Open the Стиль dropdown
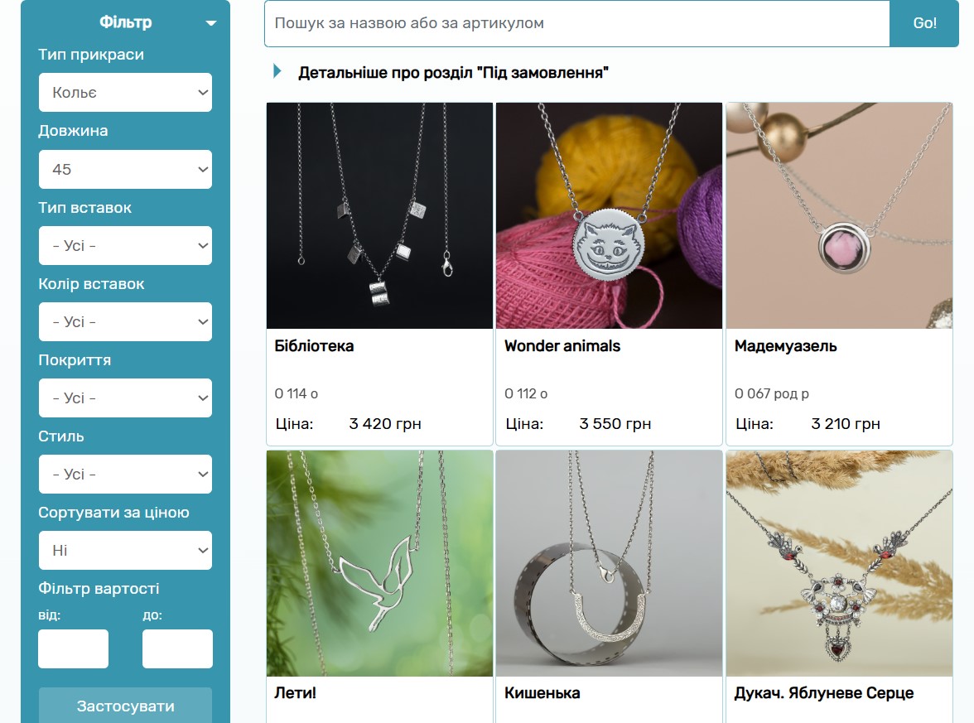Image resolution: width=974 pixels, height=723 pixels. pos(126,474)
